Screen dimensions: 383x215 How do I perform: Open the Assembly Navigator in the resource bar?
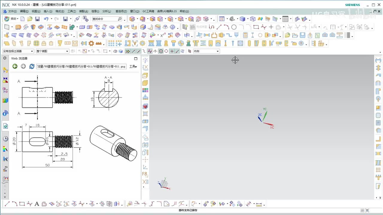pos(5,70)
